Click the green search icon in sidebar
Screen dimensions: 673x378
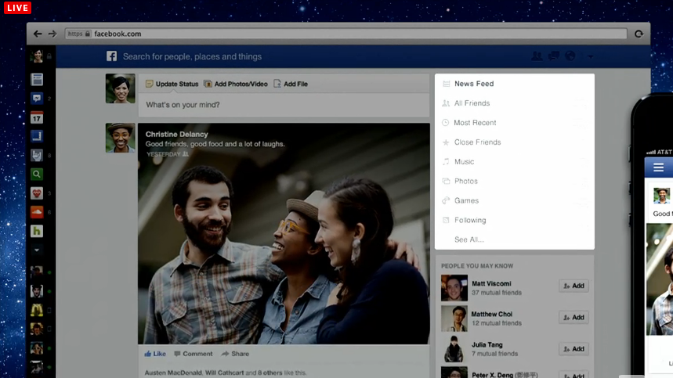pyautogui.click(x=37, y=175)
